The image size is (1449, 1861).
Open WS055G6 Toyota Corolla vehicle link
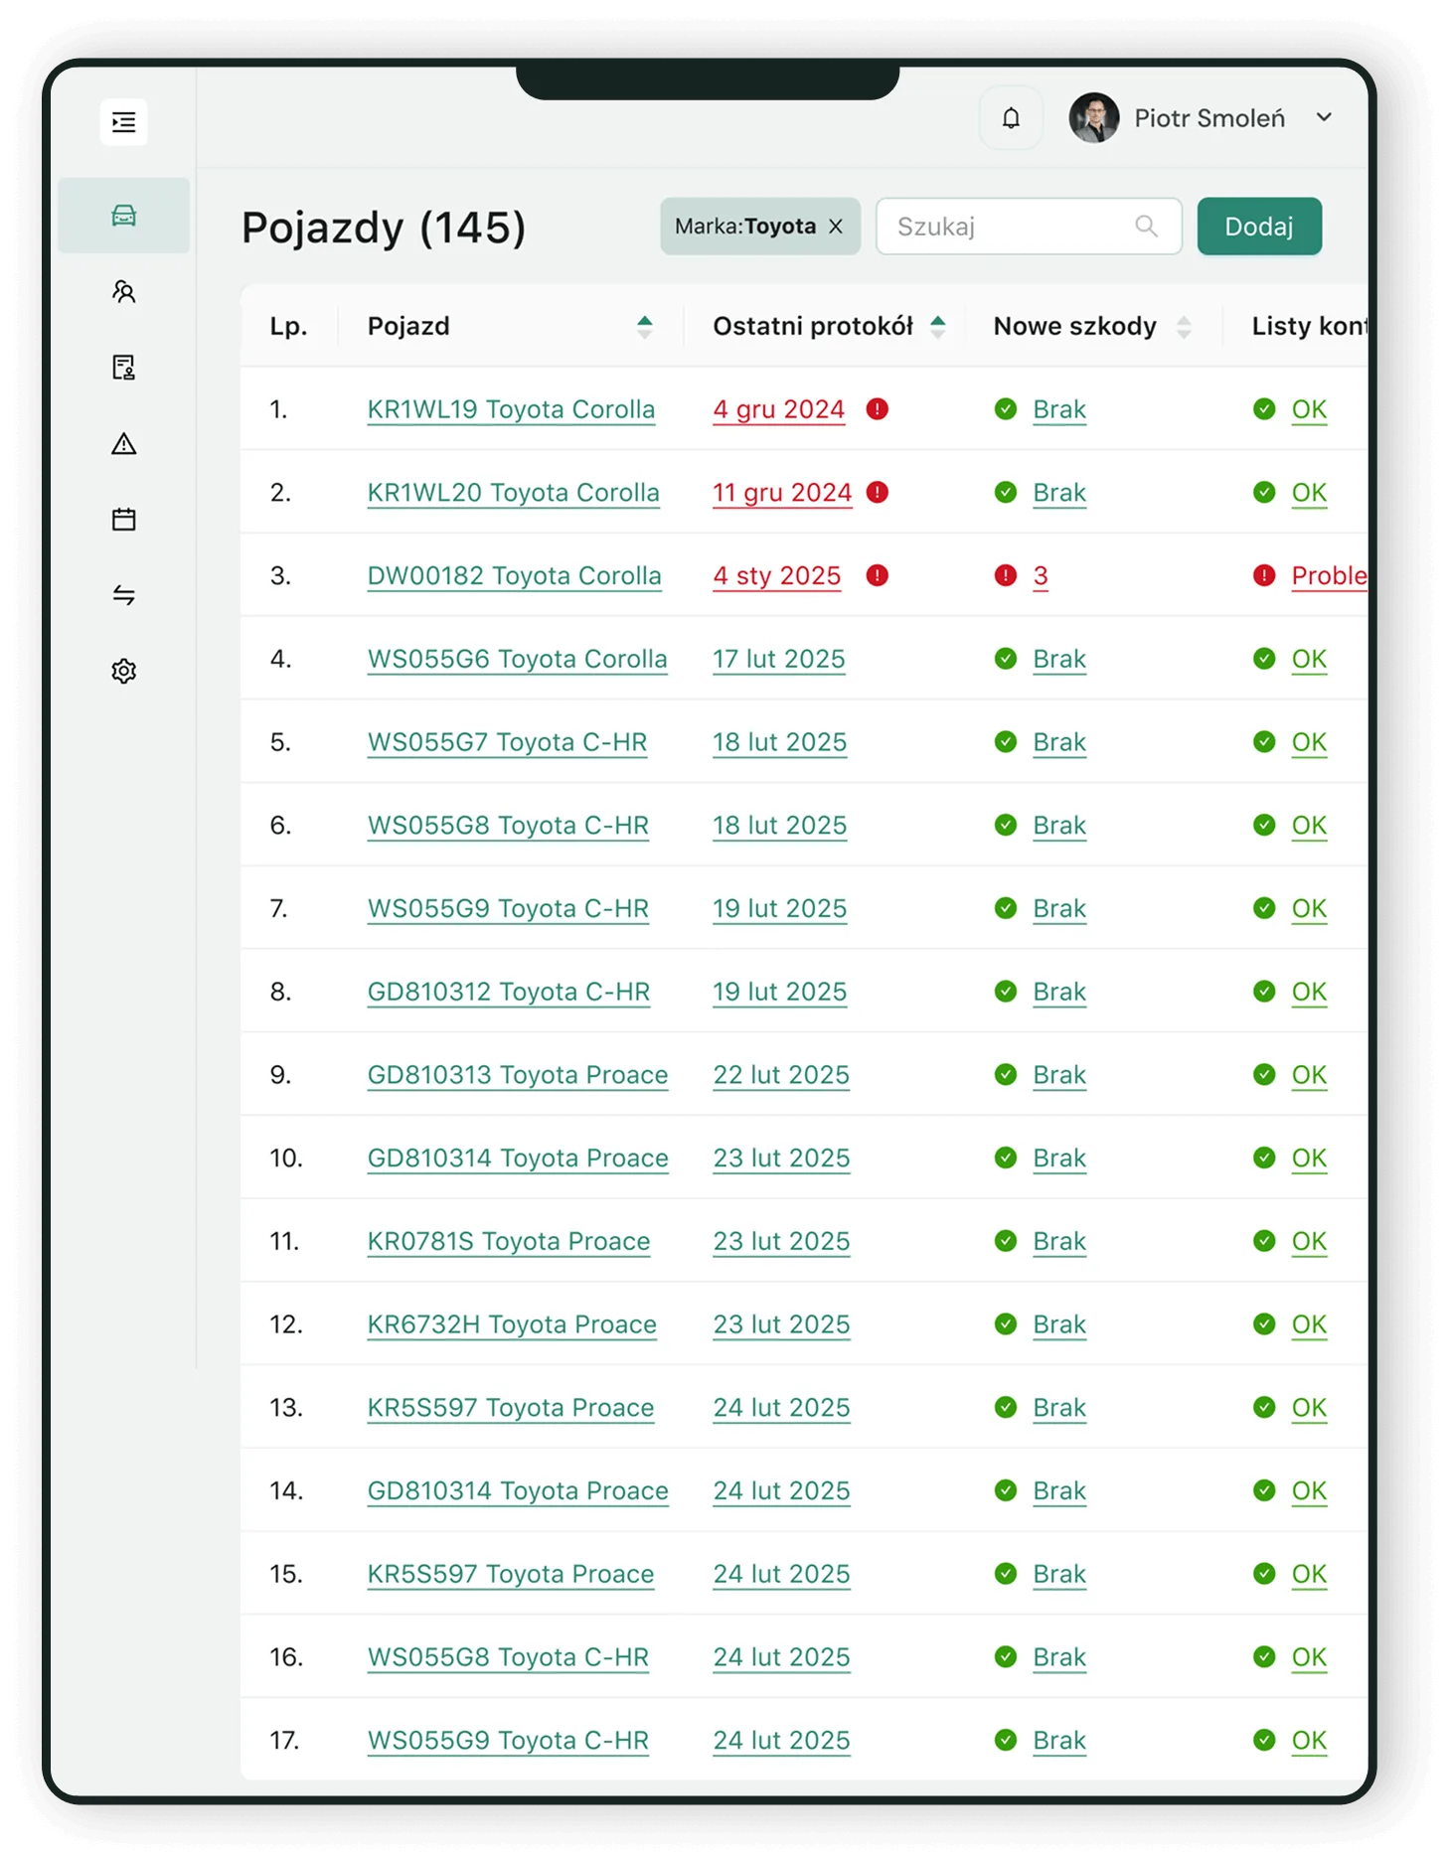pyautogui.click(x=518, y=659)
